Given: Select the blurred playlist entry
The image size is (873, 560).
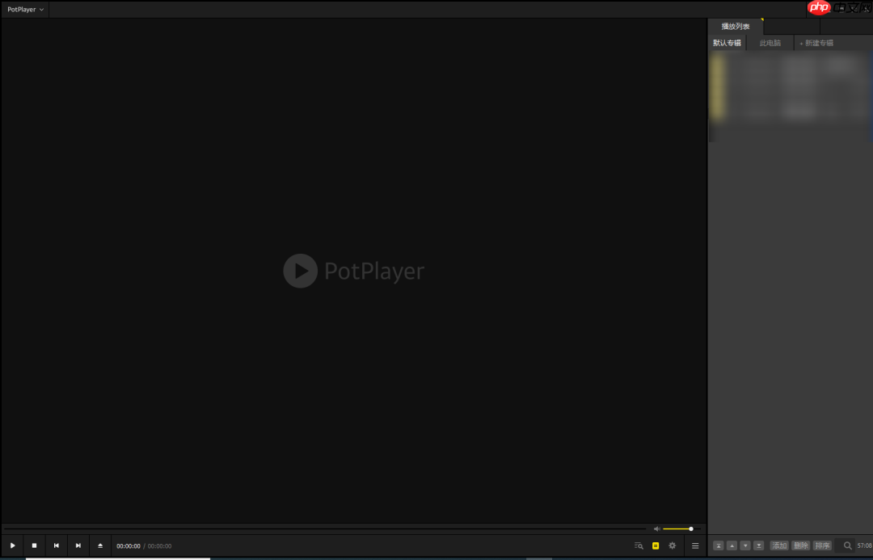Looking at the screenshot, I should (x=790, y=86).
